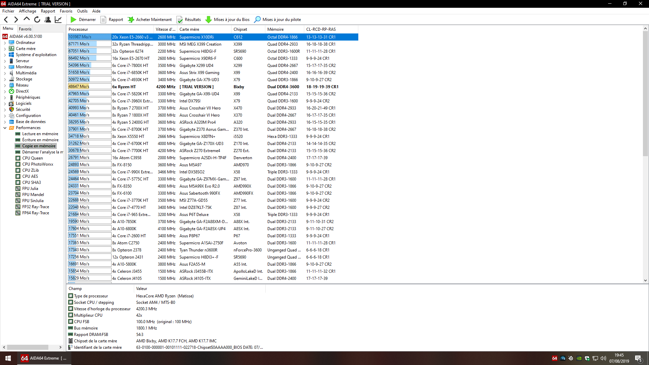Viewport: 649px width, 365px height.
Task: Sort by Chipset column header
Action: 248,29
